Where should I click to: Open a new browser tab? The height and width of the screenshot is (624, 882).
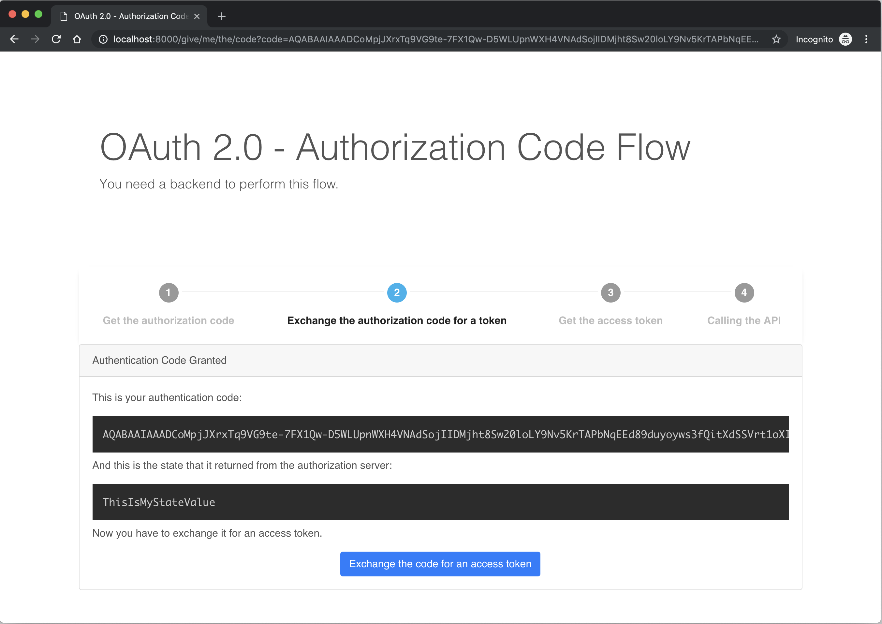[x=221, y=16]
